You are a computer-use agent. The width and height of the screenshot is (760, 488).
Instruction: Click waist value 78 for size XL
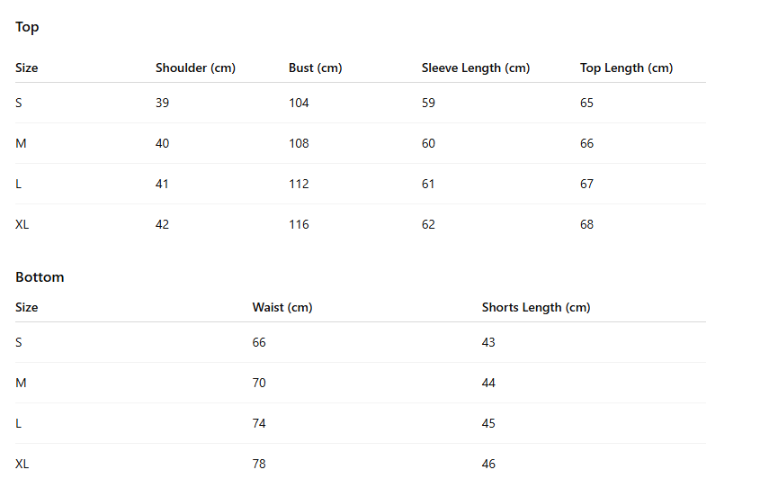click(259, 464)
